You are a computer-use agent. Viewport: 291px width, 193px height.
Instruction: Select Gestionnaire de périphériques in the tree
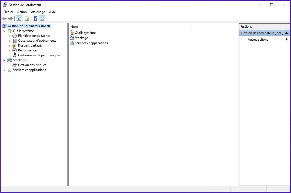point(39,55)
